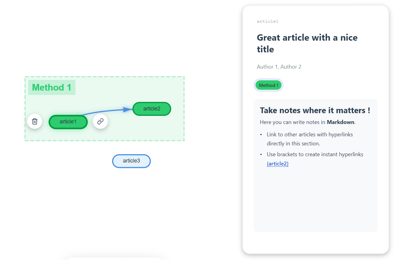
Task: Select the article3 node below the group
Action: coord(131,161)
